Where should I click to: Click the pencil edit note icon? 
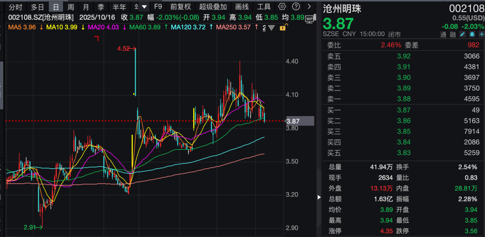(x=463, y=34)
